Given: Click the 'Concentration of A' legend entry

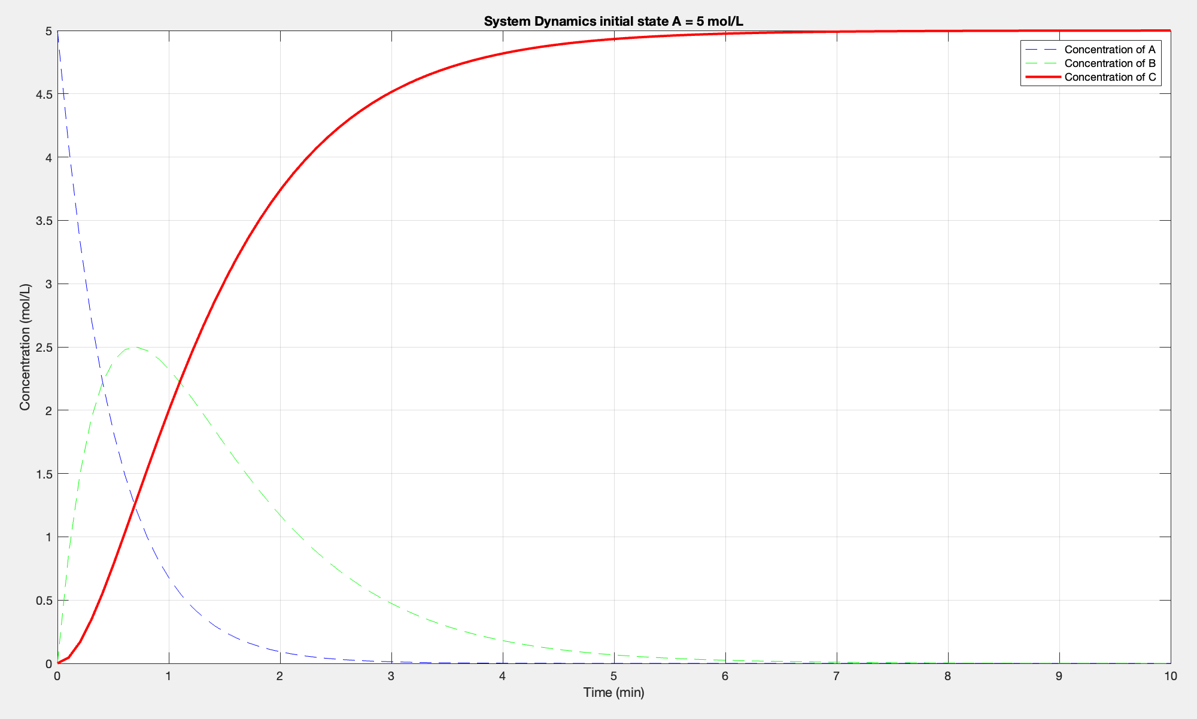Looking at the screenshot, I should (1110, 50).
